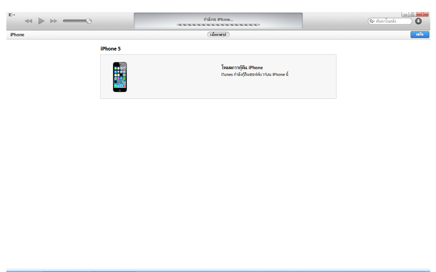Click the iPhone 5 heading
This screenshot has height=272, width=436.
coord(111,49)
